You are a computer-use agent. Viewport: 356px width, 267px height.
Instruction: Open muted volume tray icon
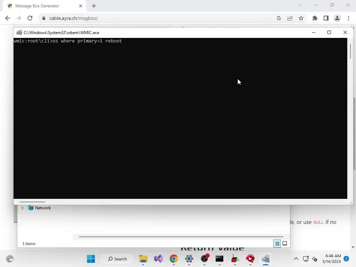point(315,259)
